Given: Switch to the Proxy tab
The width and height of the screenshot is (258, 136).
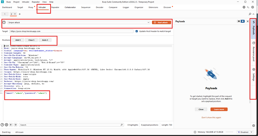Looking at the screenshot, I should coord(31,7).
